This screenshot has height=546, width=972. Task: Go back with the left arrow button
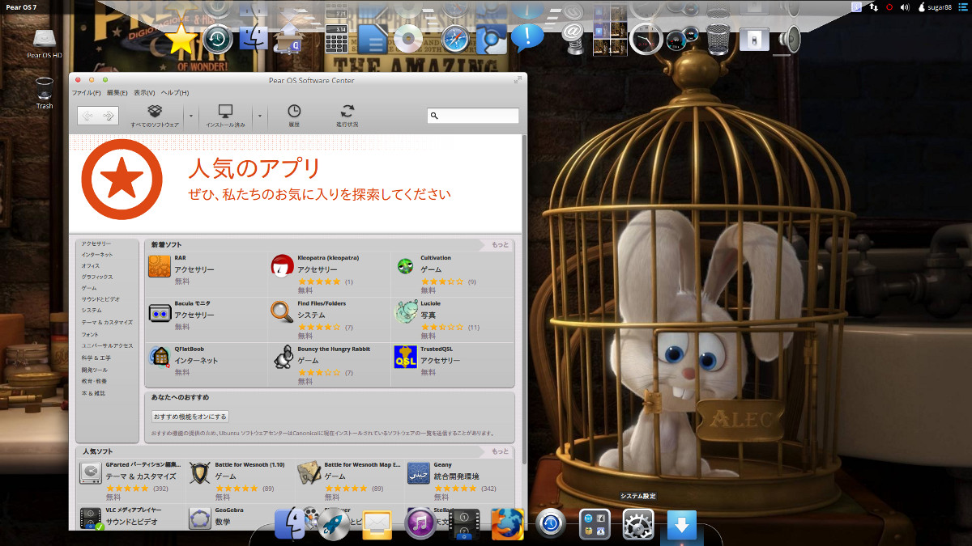point(88,116)
